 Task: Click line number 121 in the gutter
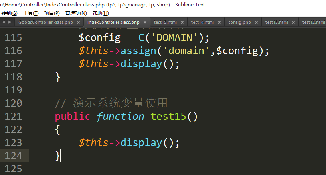[x=14, y=116]
